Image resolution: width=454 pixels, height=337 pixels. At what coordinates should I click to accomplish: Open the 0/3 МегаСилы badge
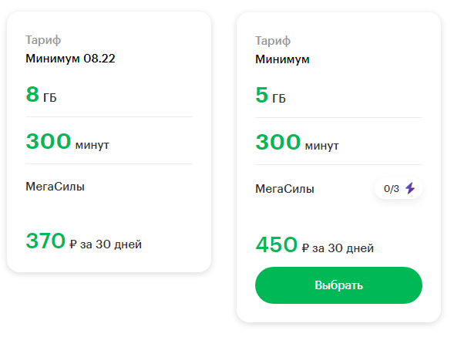point(399,188)
